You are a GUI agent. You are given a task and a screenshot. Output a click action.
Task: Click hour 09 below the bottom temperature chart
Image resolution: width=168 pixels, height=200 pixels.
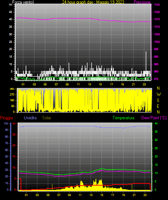tap(69, 195)
